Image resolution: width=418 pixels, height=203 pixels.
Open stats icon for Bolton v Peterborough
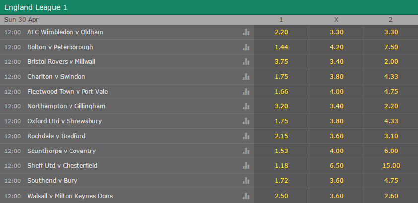(x=246, y=47)
